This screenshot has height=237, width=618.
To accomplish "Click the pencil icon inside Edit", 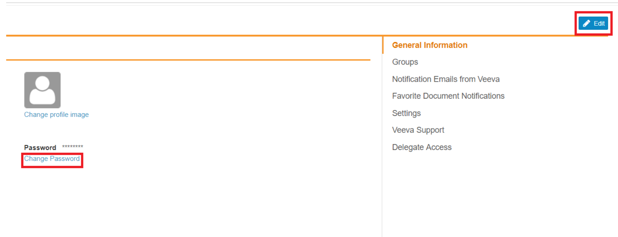I will click(x=586, y=24).
